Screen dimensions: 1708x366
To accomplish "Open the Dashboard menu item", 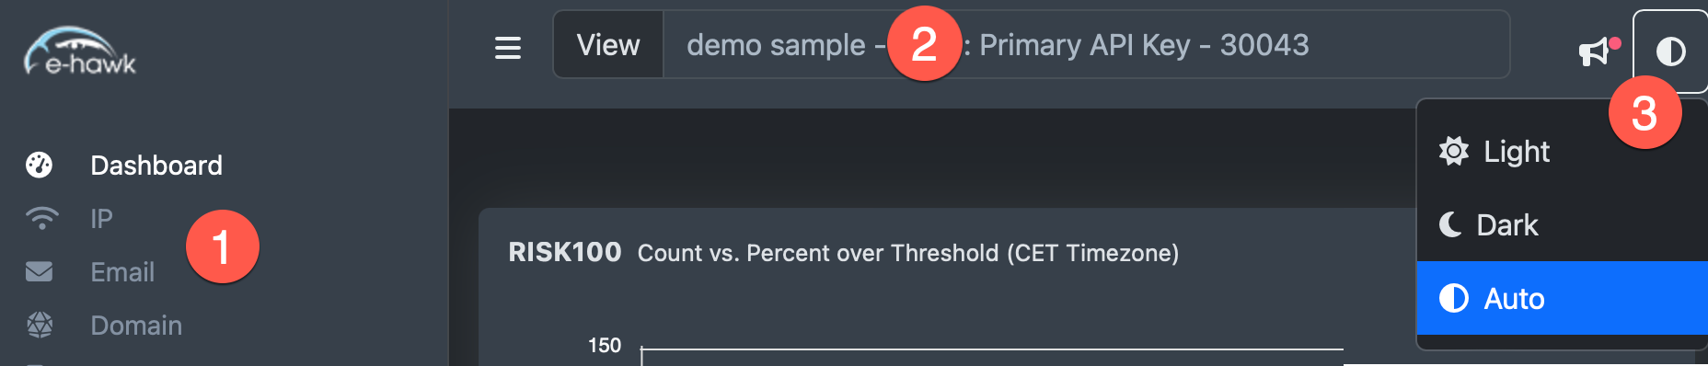I will [x=156, y=166].
